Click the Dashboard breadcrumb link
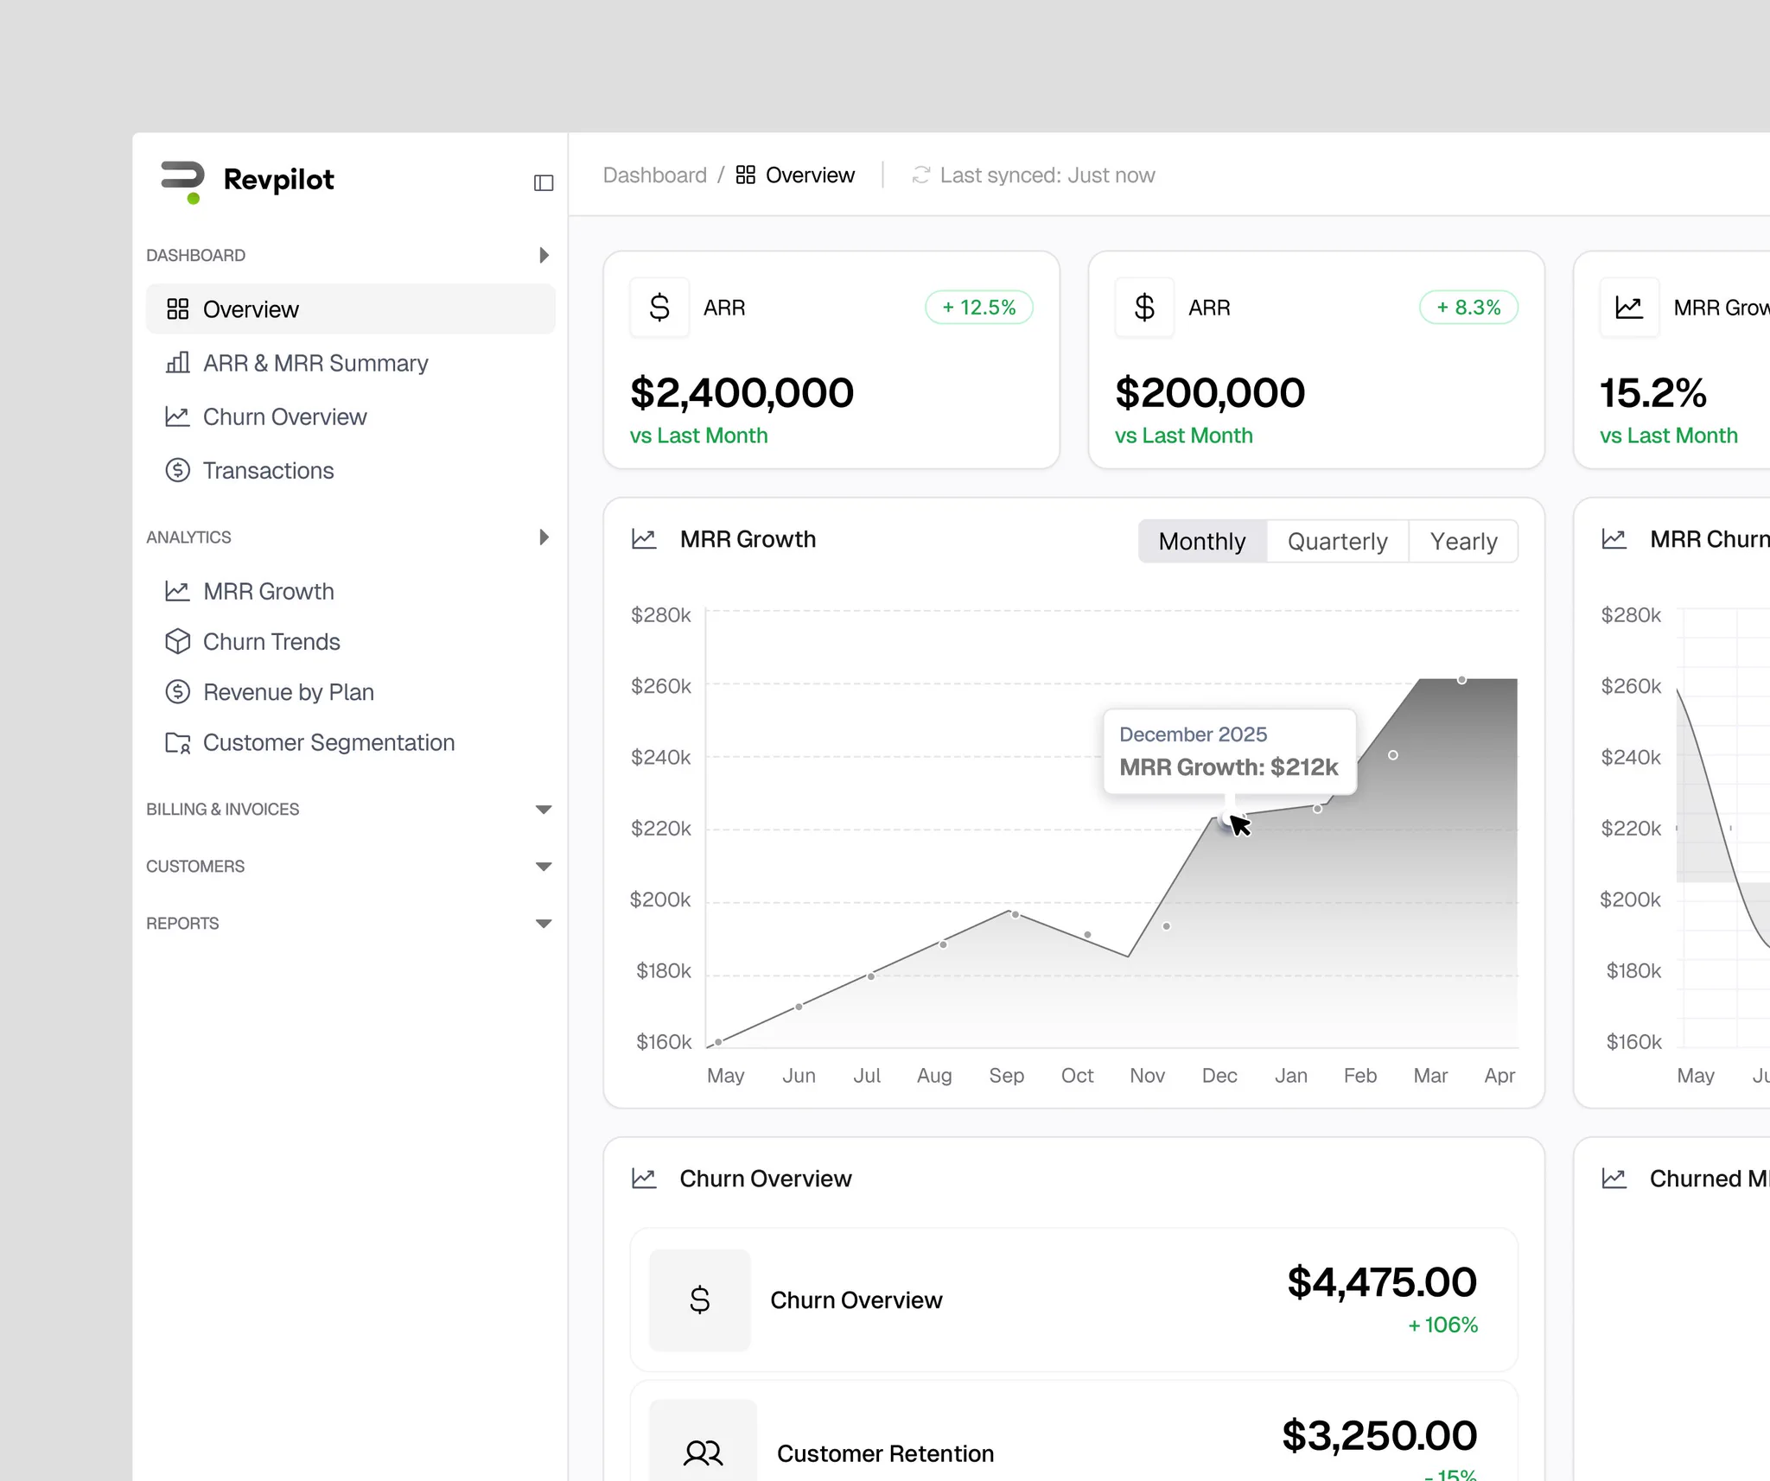Image resolution: width=1770 pixels, height=1481 pixels. 654,175
